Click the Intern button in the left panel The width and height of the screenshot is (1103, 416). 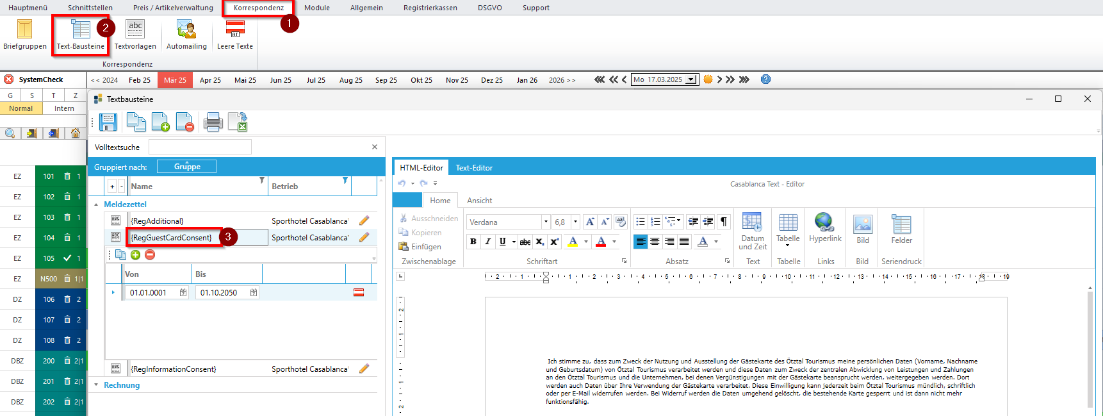pos(64,108)
